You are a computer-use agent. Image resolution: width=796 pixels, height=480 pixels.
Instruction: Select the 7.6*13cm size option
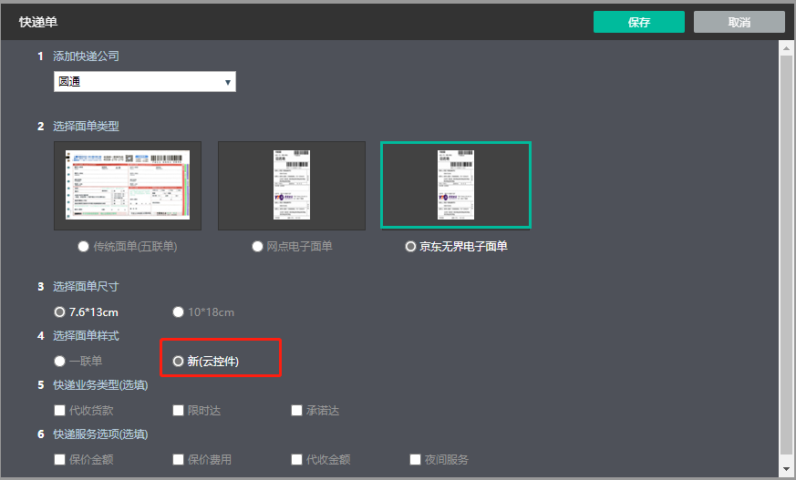tap(59, 312)
